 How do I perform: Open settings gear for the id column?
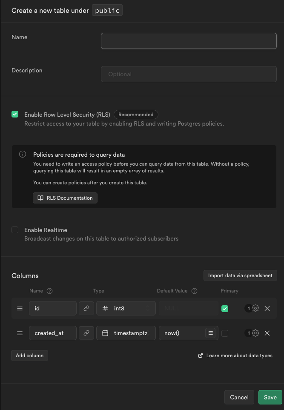click(255, 308)
